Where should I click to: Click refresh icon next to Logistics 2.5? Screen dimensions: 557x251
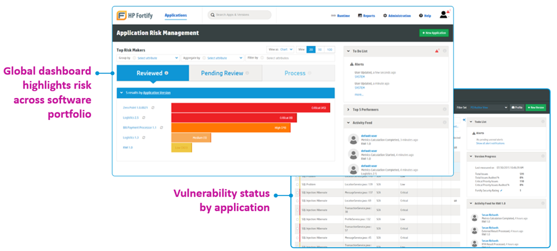143,118
